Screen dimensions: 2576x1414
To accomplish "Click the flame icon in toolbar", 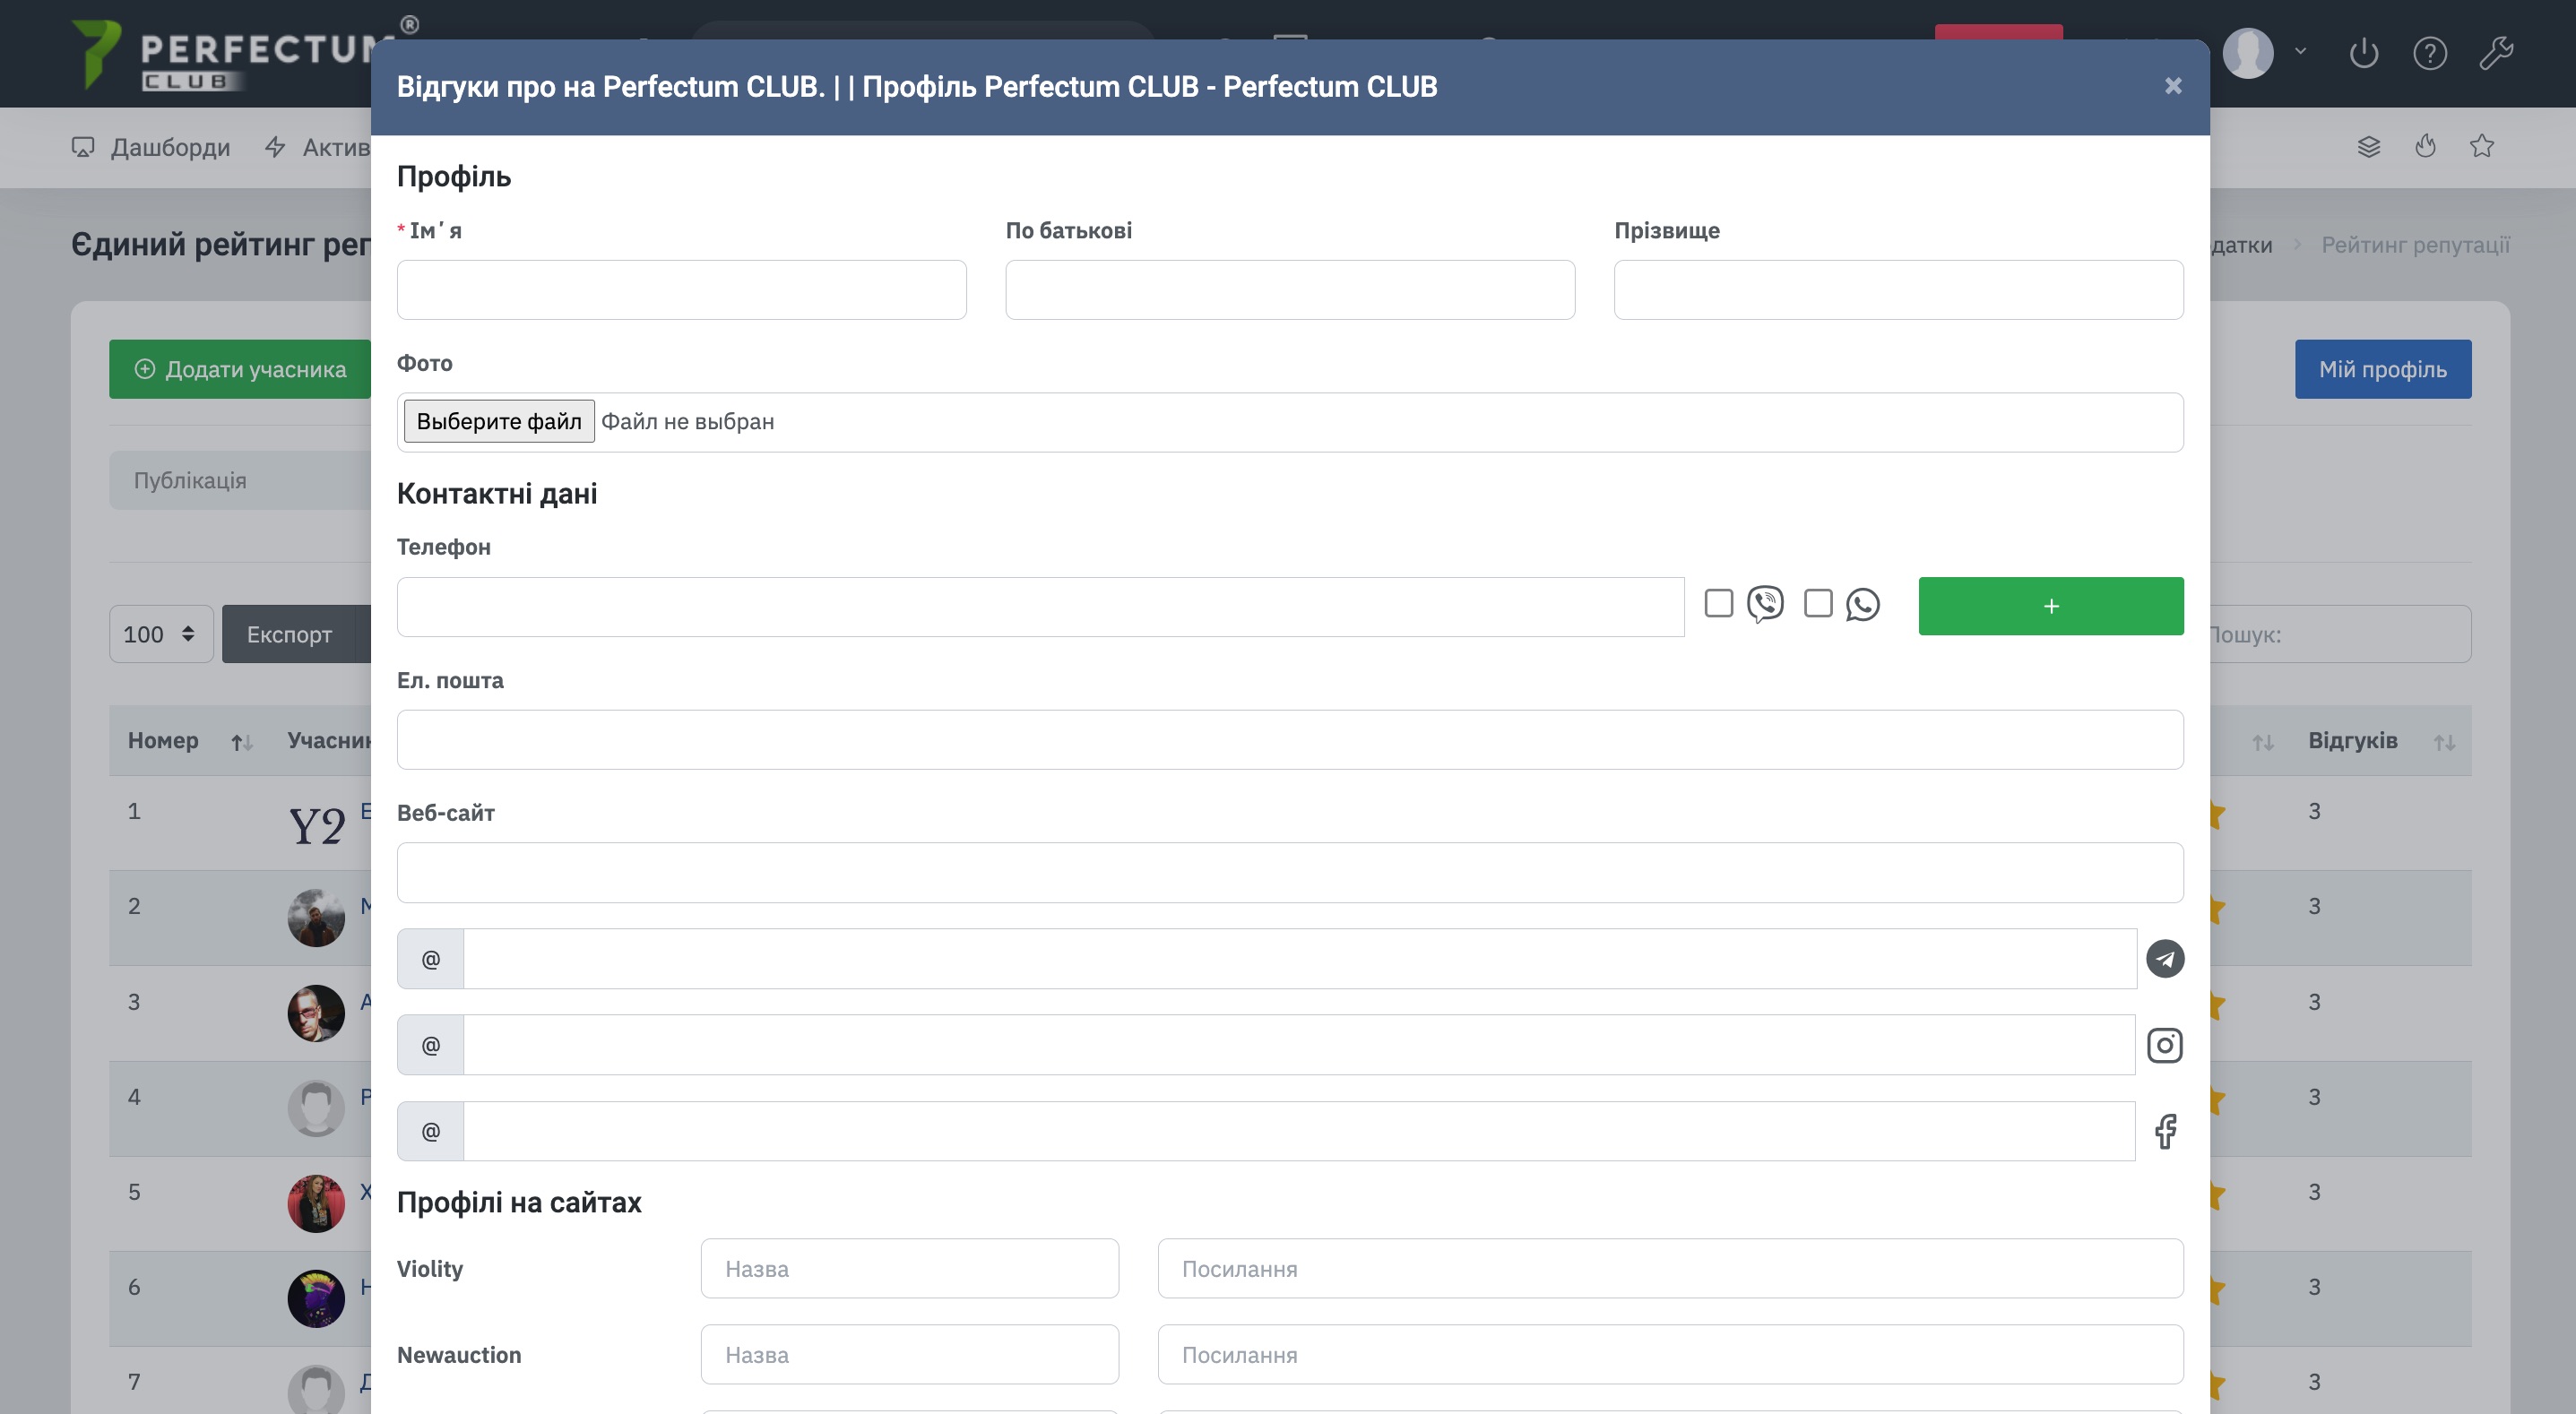I will 2425,147.
